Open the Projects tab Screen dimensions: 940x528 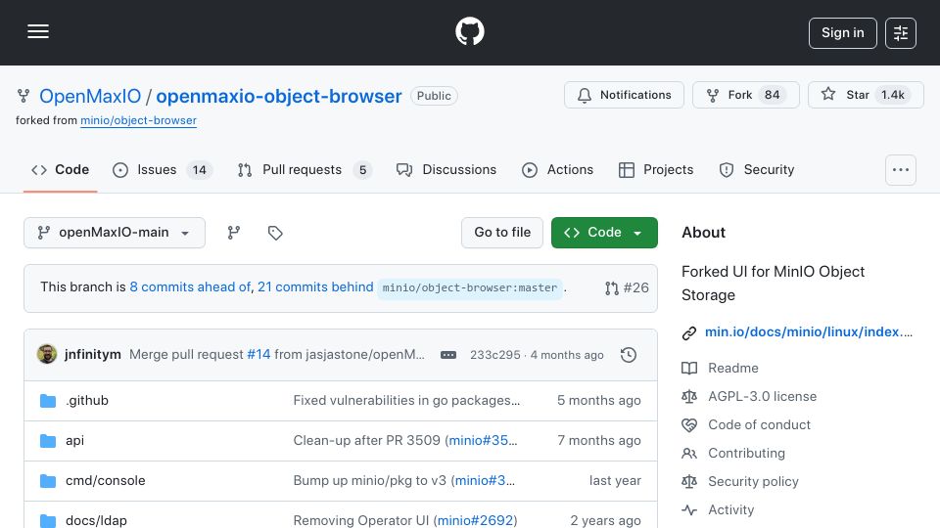[x=656, y=170]
